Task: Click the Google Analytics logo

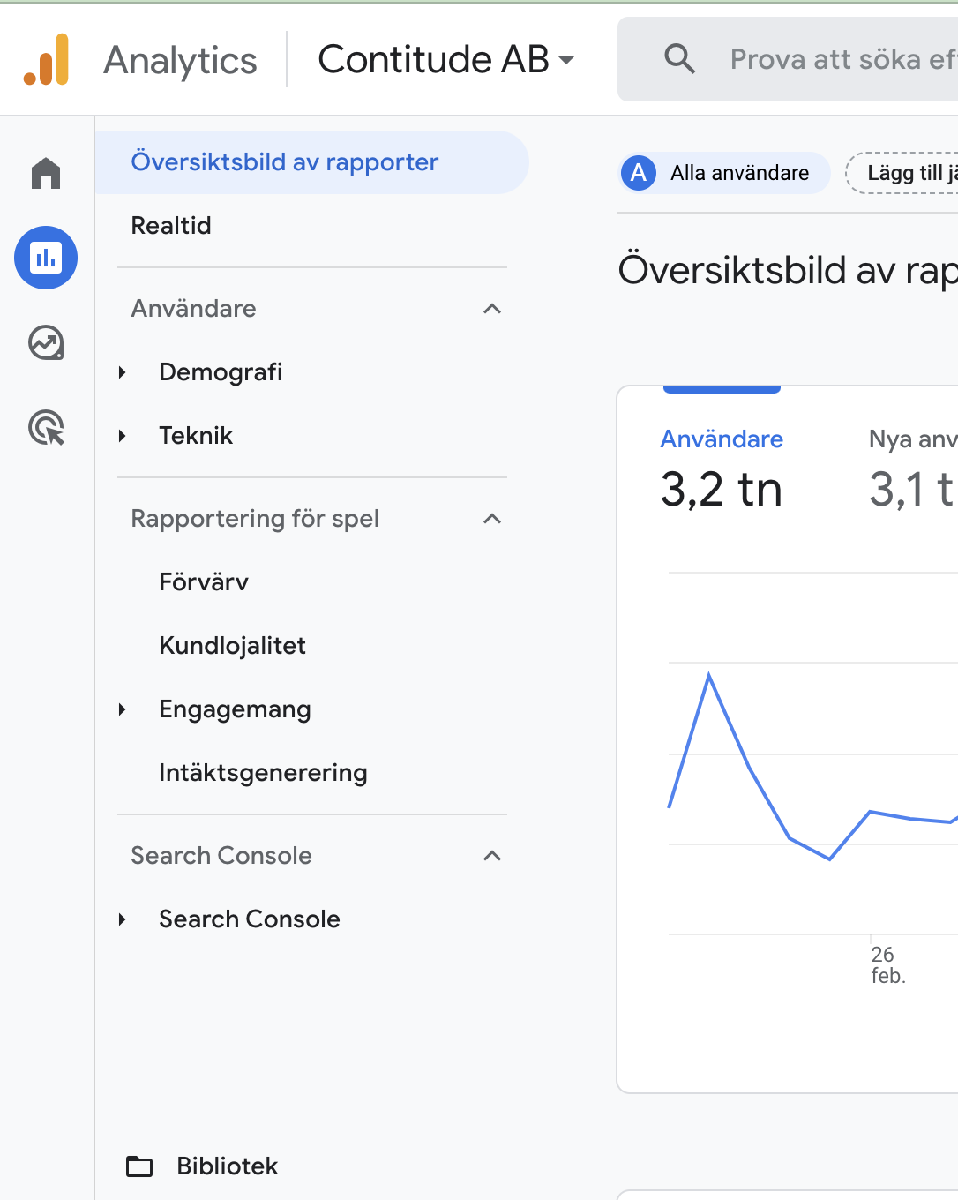Action: (x=46, y=59)
